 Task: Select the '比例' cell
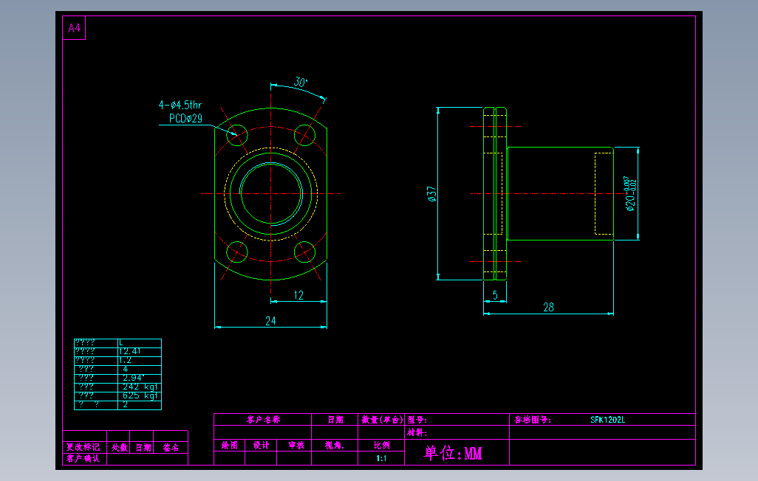tap(381, 446)
